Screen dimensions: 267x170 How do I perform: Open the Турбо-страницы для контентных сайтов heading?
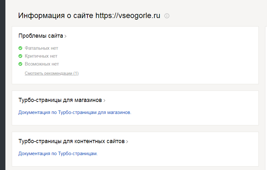tap(72, 141)
